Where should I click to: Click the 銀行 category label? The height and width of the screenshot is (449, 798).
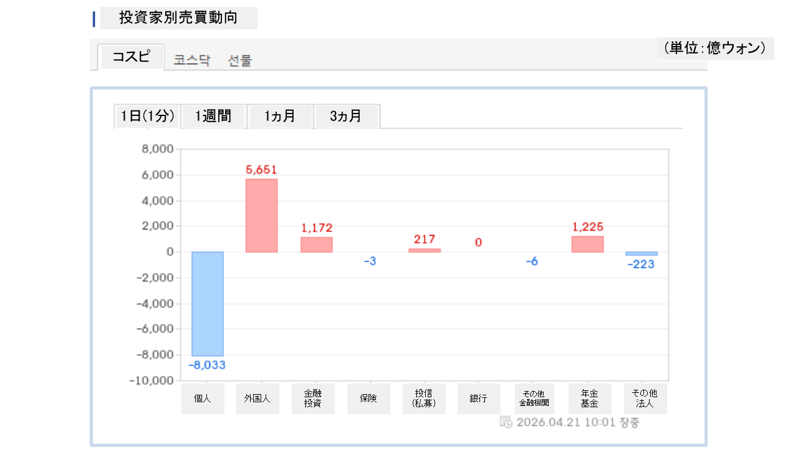pyautogui.click(x=479, y=398)
